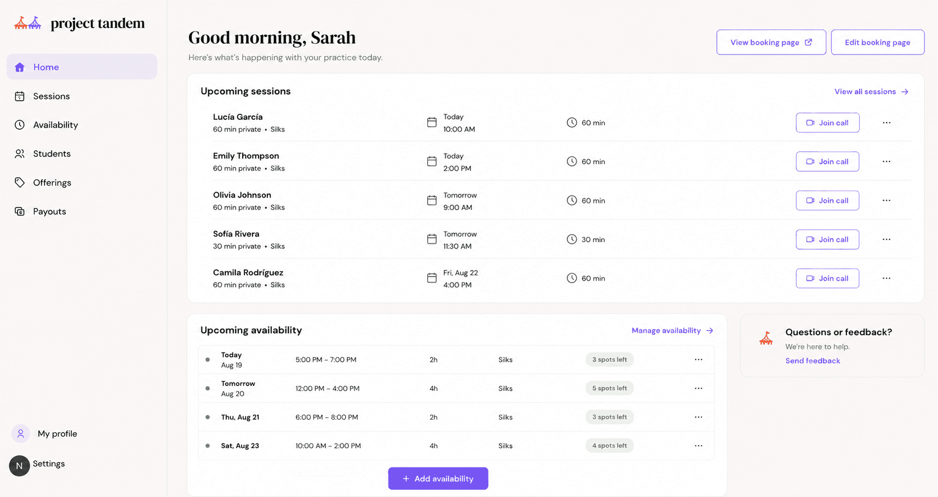
Task: Open My profile avatar icon
Action: [x=21, y=434]
